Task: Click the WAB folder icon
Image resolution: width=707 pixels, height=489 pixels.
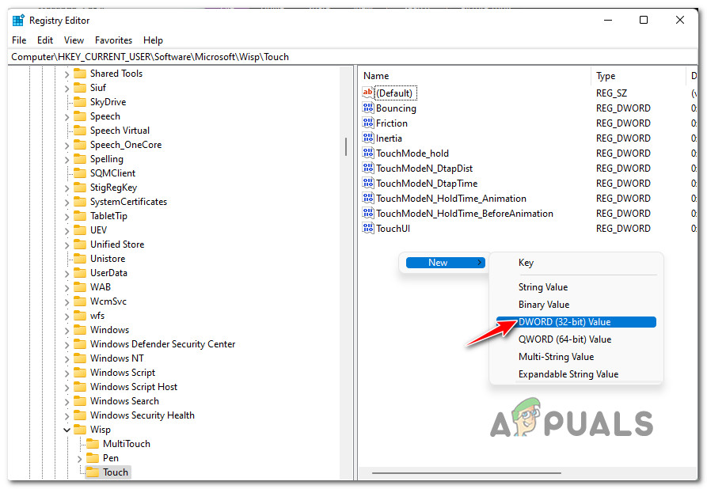Action: click(x=80, y=287)
